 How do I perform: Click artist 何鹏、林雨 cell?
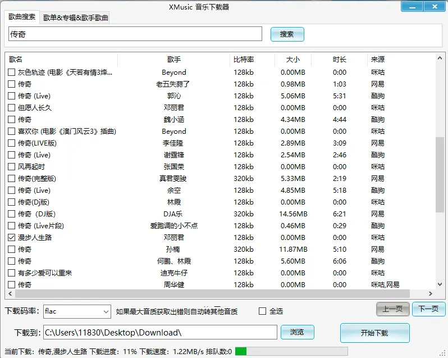[174, 261]
